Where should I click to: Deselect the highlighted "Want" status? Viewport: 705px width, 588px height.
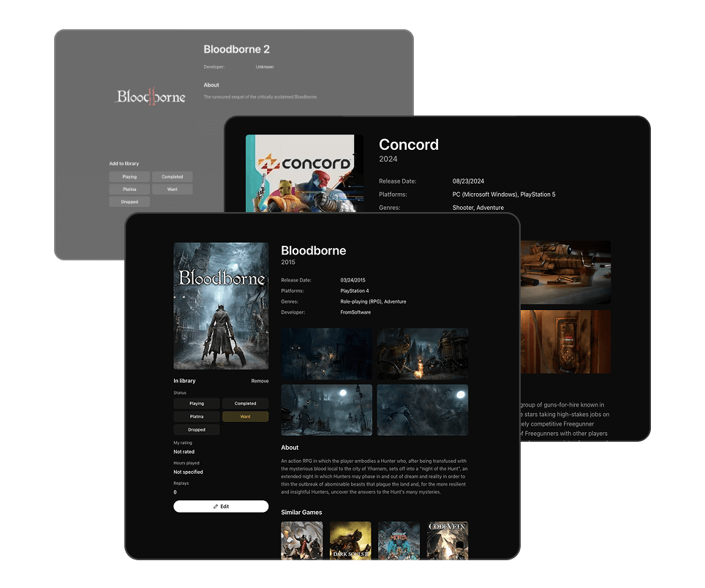246,415
